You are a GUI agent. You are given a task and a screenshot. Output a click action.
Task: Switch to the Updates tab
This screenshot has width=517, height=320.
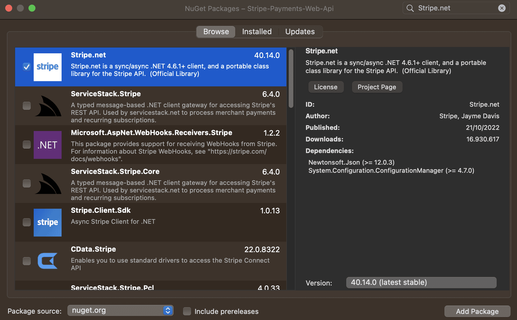click(300, 32)
